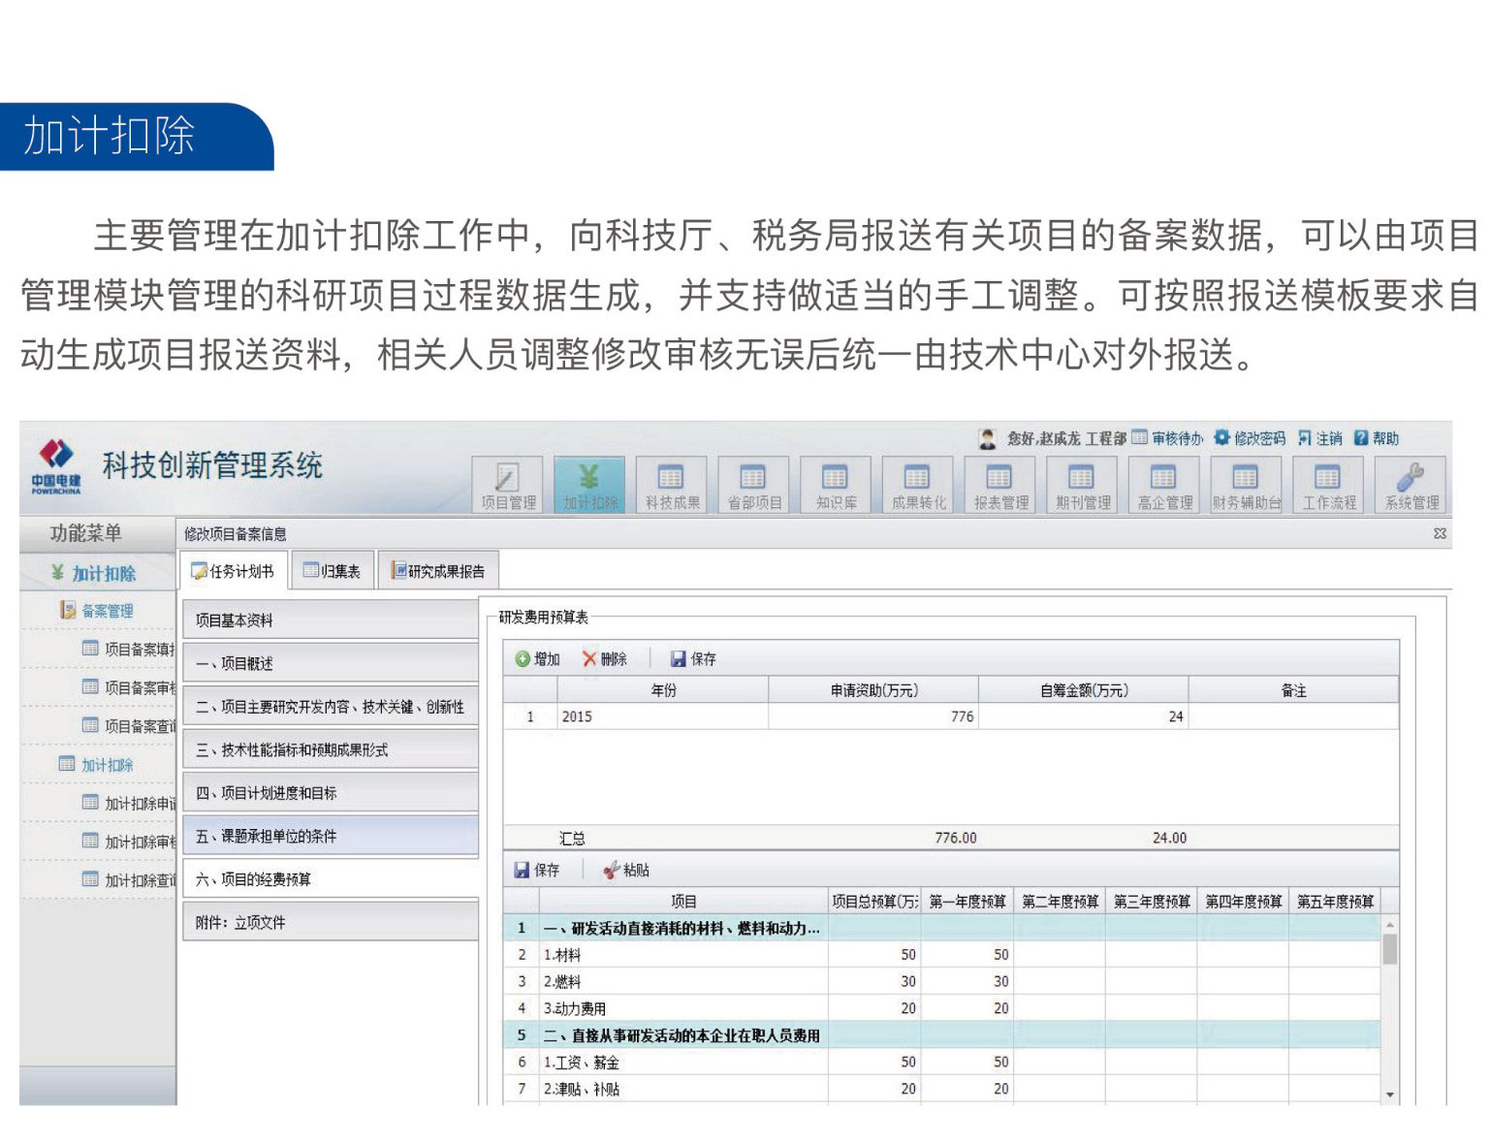
Task: Save the 研发费用预算表 with top 保存
Action: [693, 659]
